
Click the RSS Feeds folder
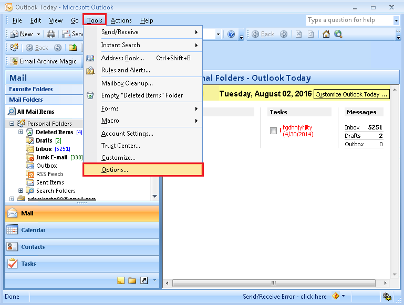(50, 174)
